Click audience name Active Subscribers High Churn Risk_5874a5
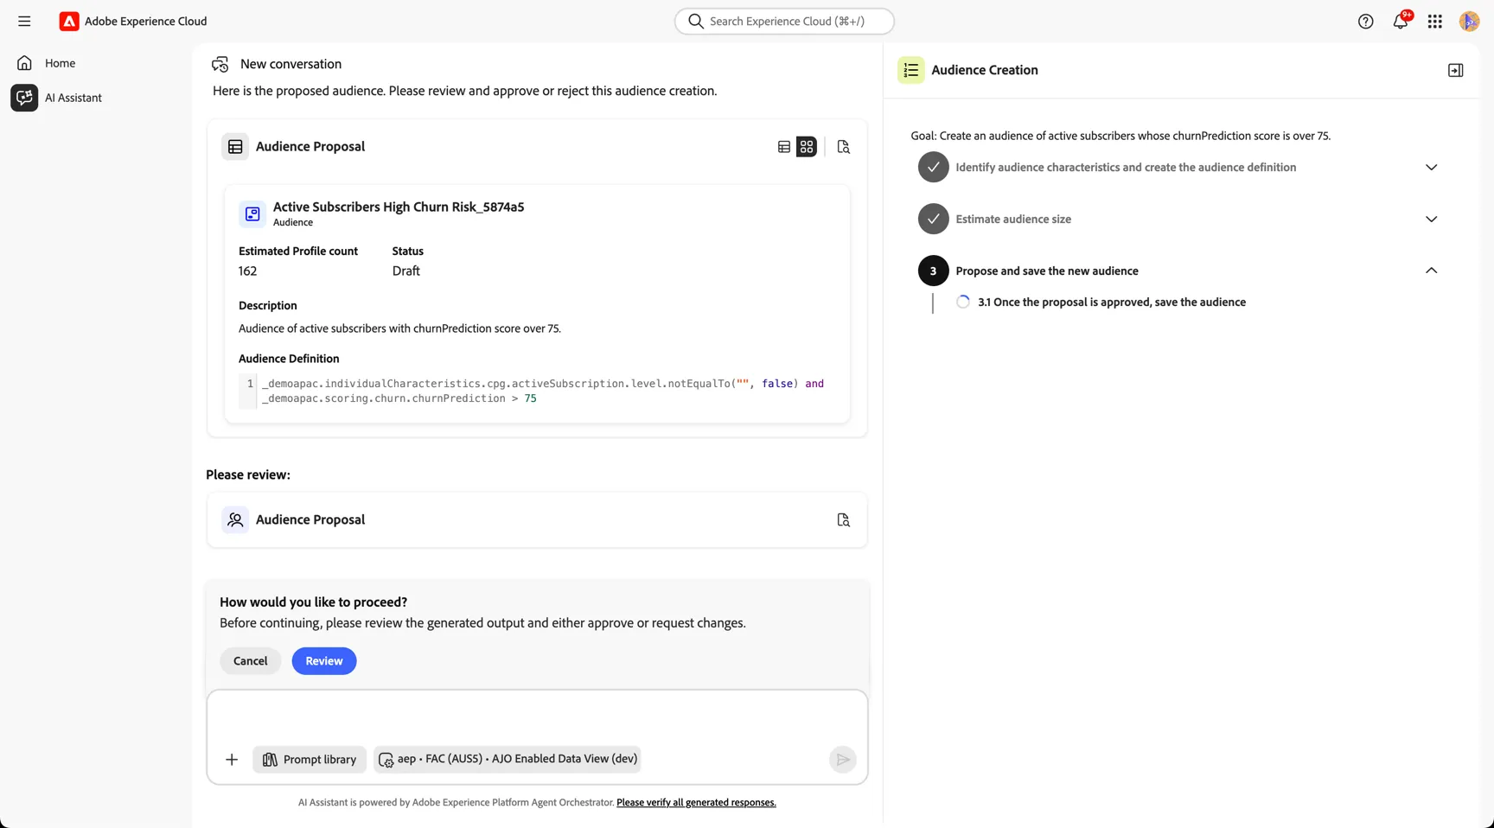This screenshot has height=828, width=1494. click(399, 207)
